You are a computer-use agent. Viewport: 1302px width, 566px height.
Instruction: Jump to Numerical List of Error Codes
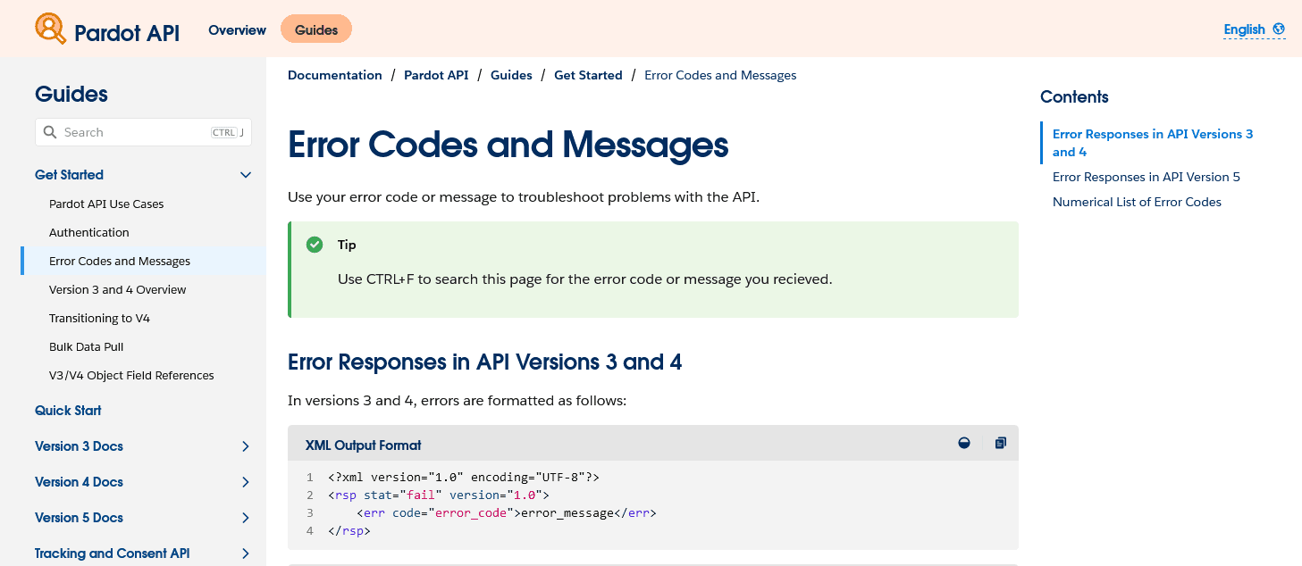[1137, 202]
